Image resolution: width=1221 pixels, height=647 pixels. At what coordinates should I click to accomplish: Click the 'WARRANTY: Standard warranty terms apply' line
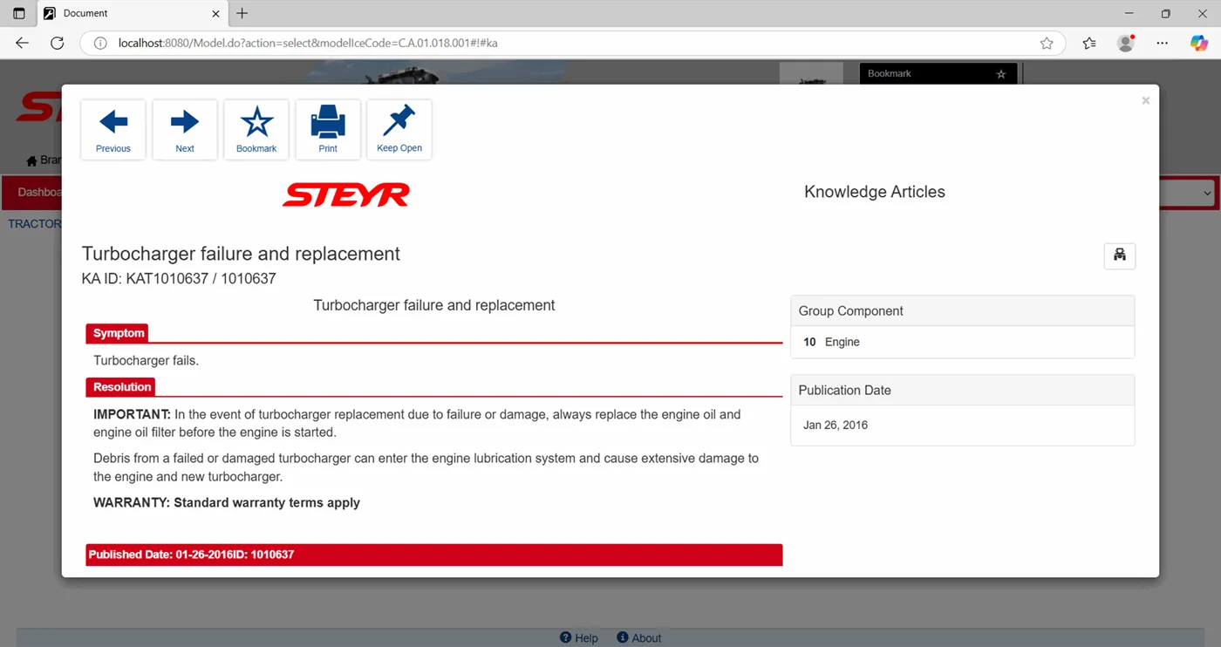tap(227, 503)
